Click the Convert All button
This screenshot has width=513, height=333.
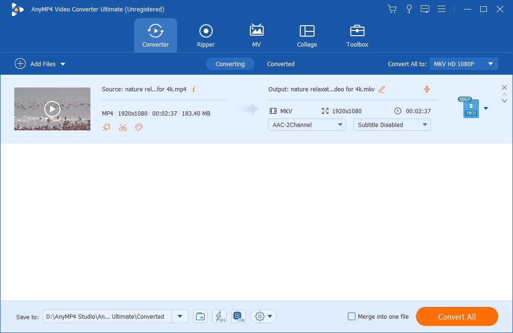[457, 316]
